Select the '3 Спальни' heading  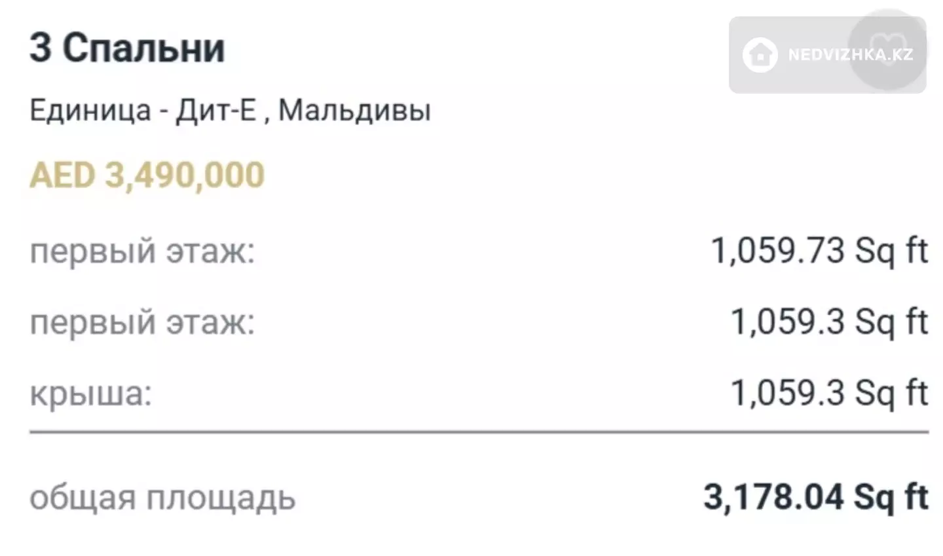(x=127, y=48)
